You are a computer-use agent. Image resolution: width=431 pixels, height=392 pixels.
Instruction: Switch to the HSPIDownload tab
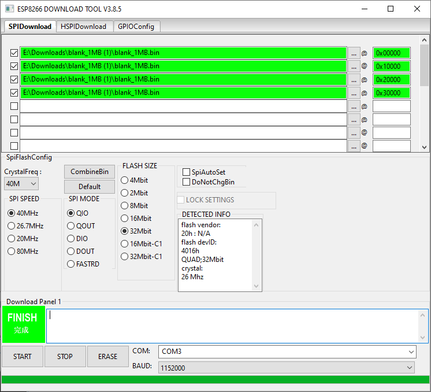click(84, 27)
